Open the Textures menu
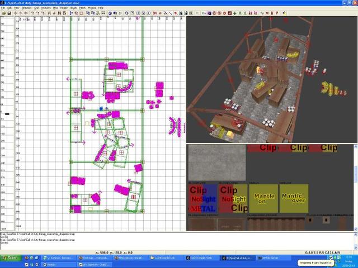Image resolution: width=358 pixels, height=268 pixels. 46,8
